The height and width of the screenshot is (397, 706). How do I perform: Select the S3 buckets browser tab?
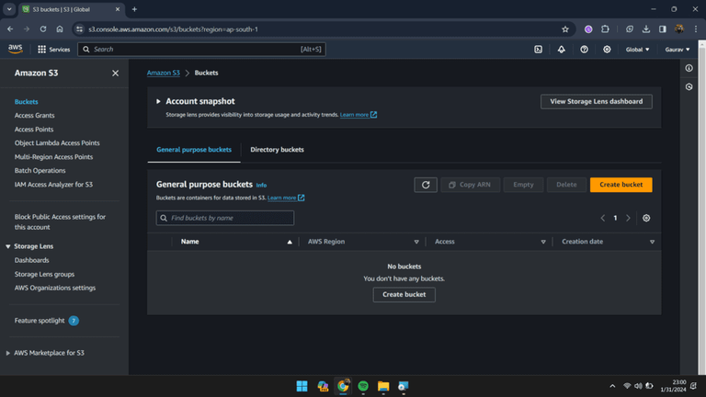[71, 9]
